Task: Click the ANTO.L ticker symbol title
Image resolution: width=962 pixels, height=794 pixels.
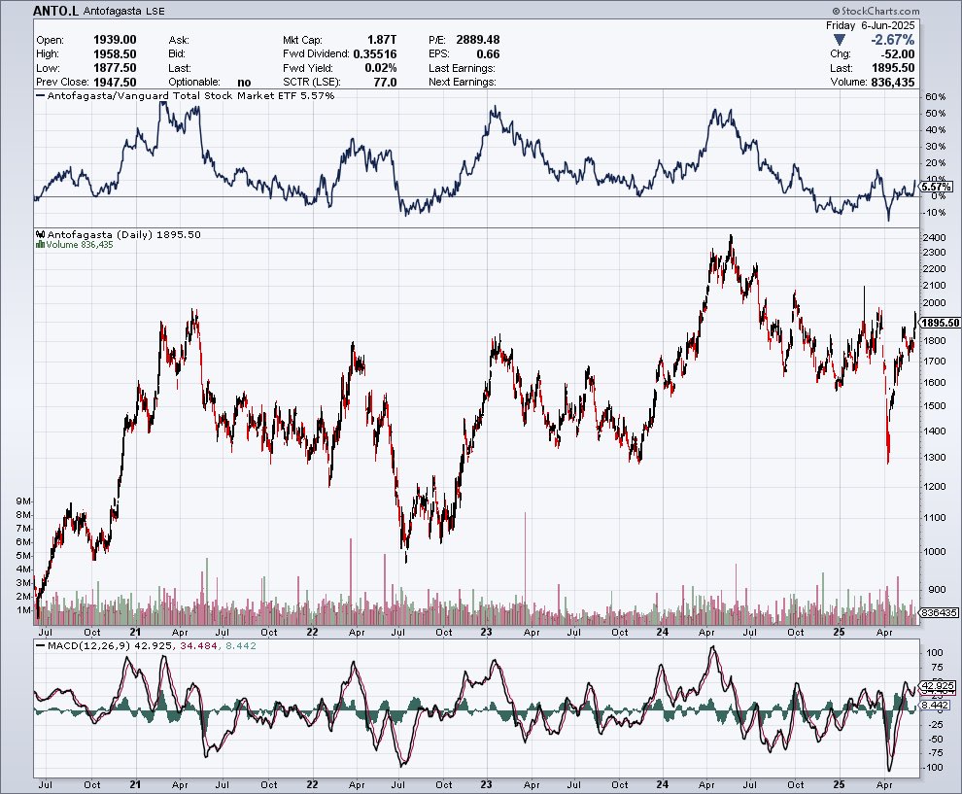Action: click(55, 11)
